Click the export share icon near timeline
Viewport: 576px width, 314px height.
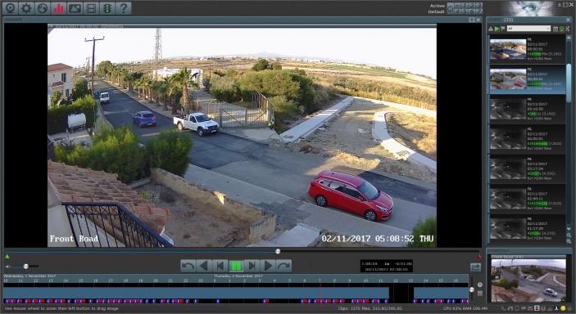476,267
